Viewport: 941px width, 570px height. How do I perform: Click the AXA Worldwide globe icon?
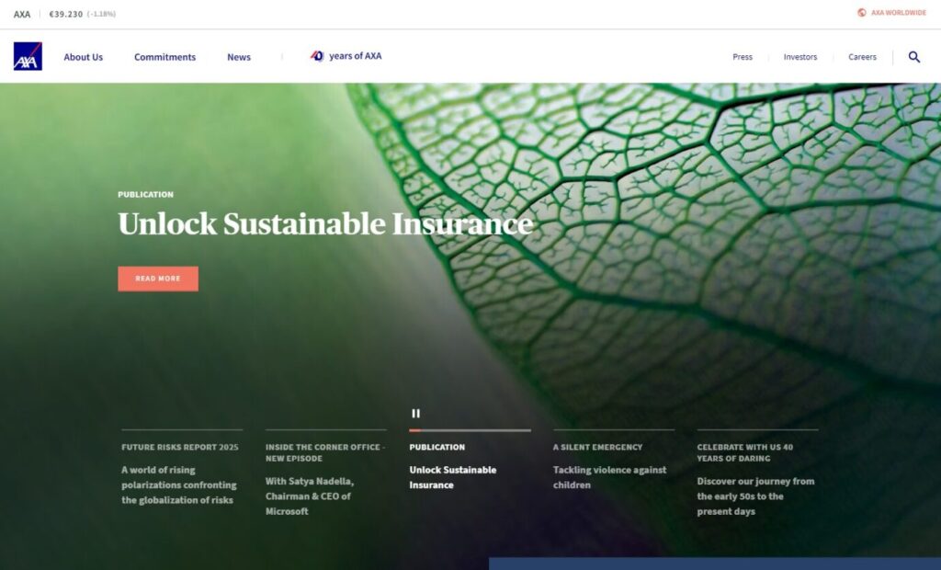pyautogui.click(x=862, y=13)
